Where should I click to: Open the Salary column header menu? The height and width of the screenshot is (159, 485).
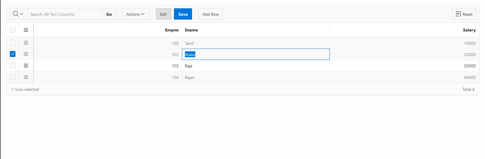coord(469,30)
